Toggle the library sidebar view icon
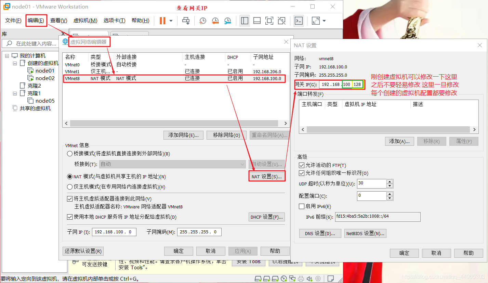488x283 pixels. 245,21
